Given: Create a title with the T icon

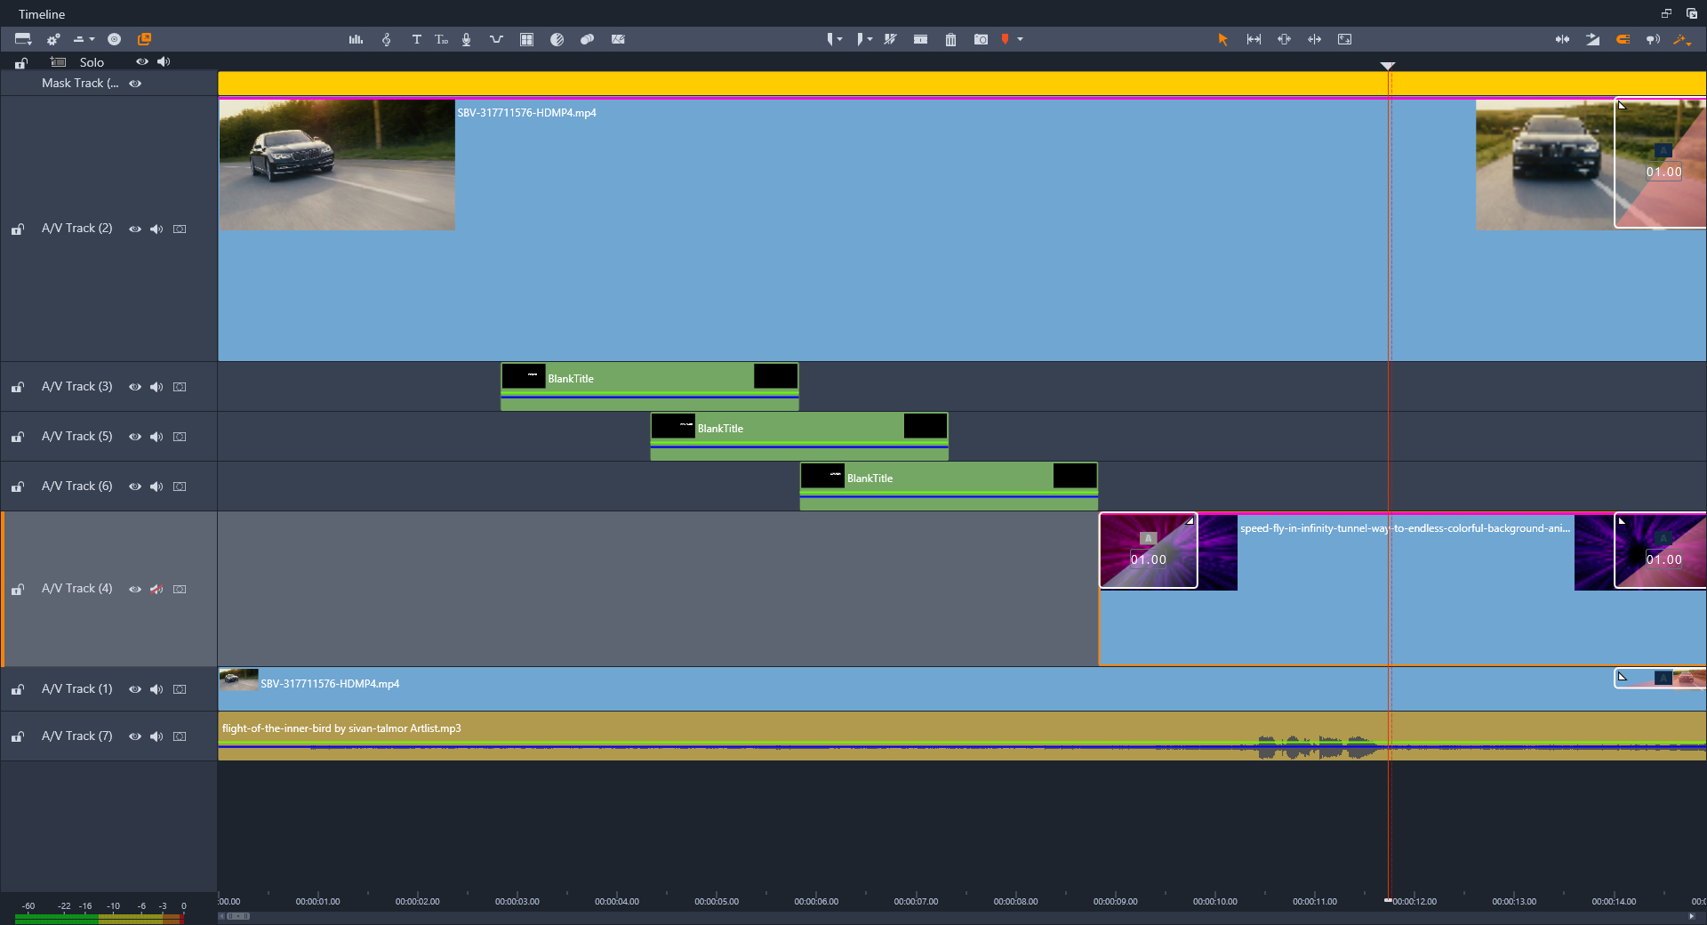Looking at the screenshot, I should pos(416,39).
